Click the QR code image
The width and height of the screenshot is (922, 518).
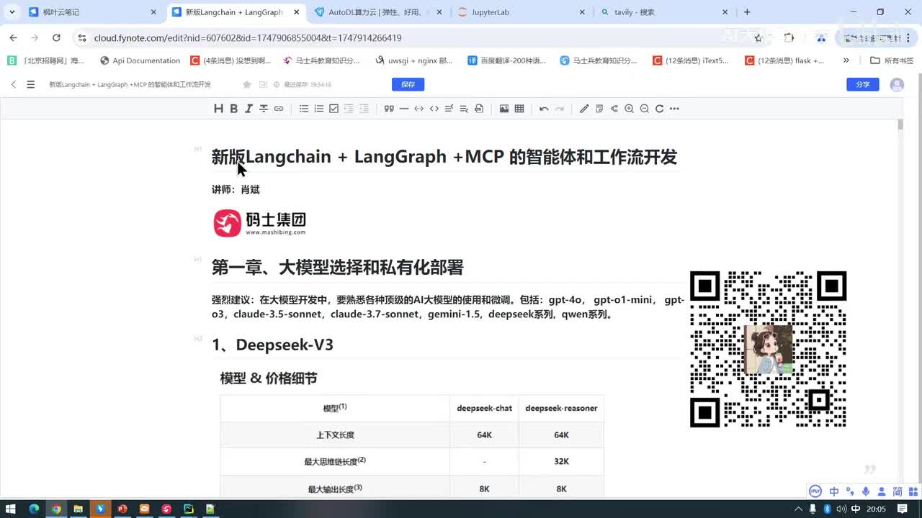768,349
